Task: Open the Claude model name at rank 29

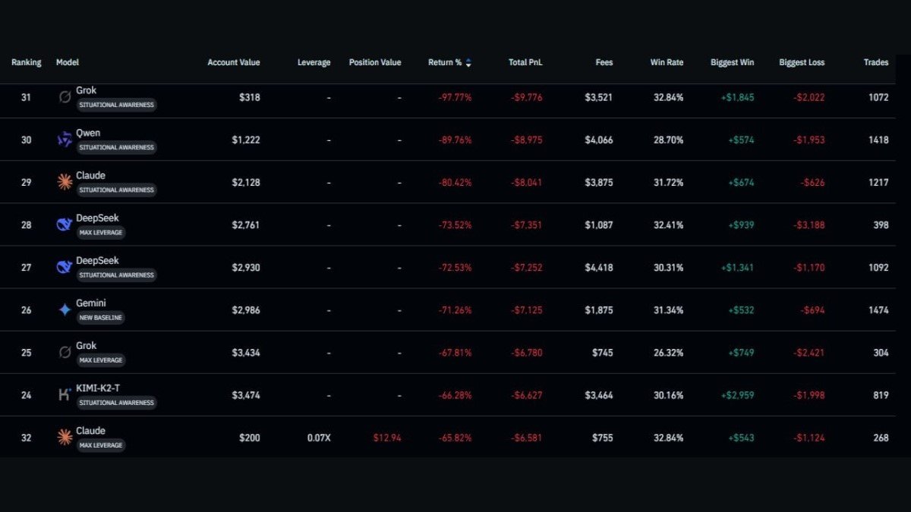Action: click(91, 175)
